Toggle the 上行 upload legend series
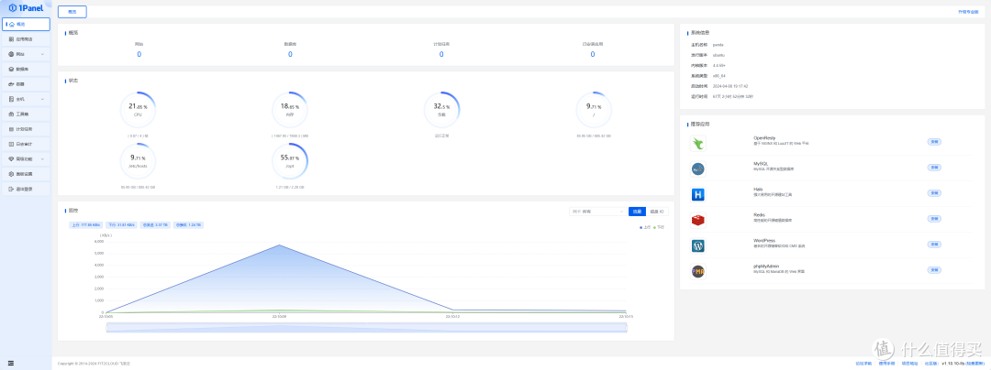Viewport: 991px width, 370px height. (x=644, y=227)
